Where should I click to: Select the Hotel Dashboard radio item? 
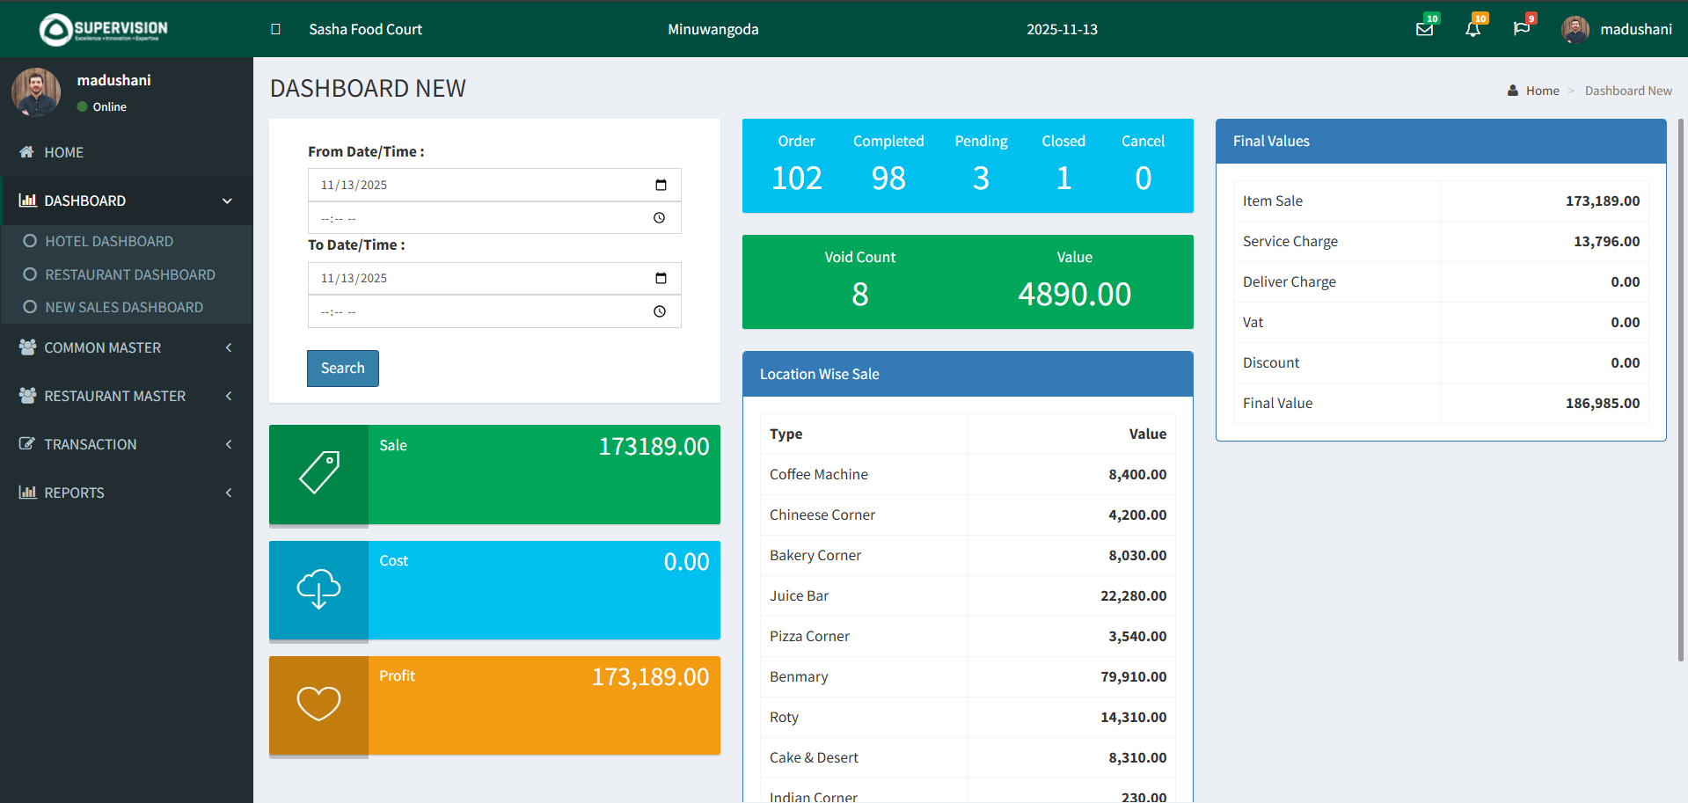point(109,241)
